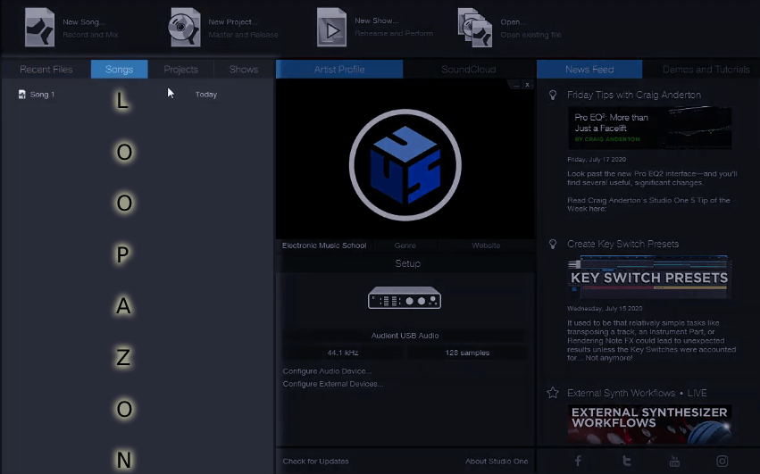Image resolution: width=760 pixels, height=474 pixels.
Task: Open the Twitter icon link
Action: point(626,461)
